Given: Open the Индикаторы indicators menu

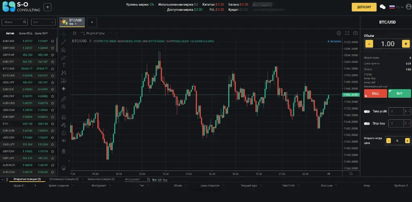Looking at the screenshot, I should point(93,33).
